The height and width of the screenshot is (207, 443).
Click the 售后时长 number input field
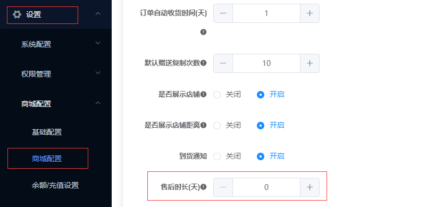(266, 187)
